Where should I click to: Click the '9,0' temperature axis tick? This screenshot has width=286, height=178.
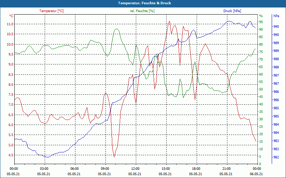(11, 64)
